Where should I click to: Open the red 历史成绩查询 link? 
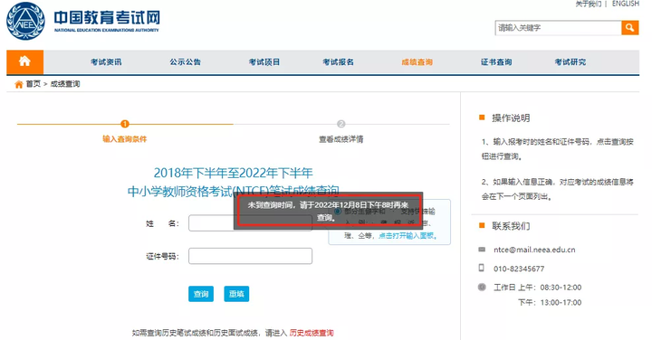tap(312, 333)
